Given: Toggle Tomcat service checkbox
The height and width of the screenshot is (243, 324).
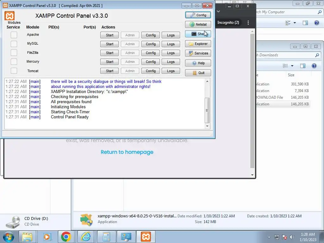Looking at the screenshot, I should pos(14,71).
